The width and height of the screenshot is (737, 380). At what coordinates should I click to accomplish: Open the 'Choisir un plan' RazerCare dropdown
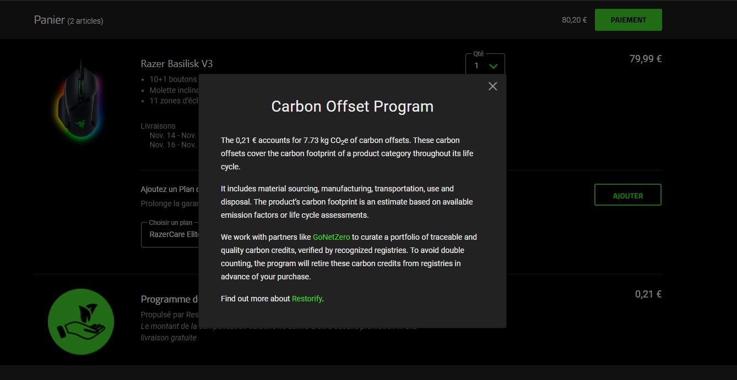(x=171, y=235)
